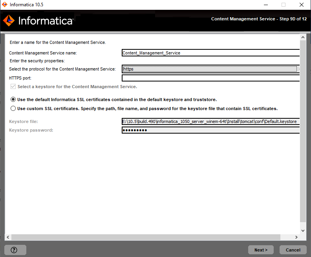The height and width of the screenshot is (257, 311).
Task: Minimize the Informatica 10.5 window
Action: point(266,5)
